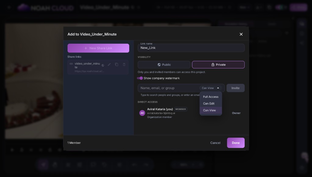Choose Can View from permission menu
312x177 pixels.
click(211, 110)
